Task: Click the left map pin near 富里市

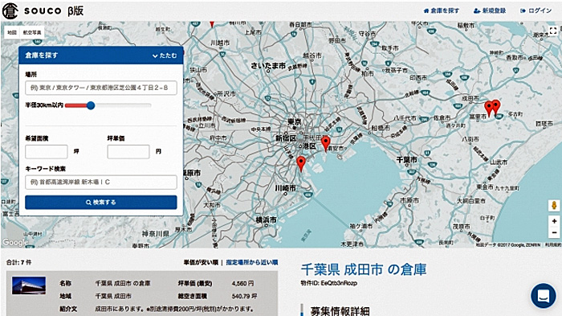Action: [x=488, y=109]
